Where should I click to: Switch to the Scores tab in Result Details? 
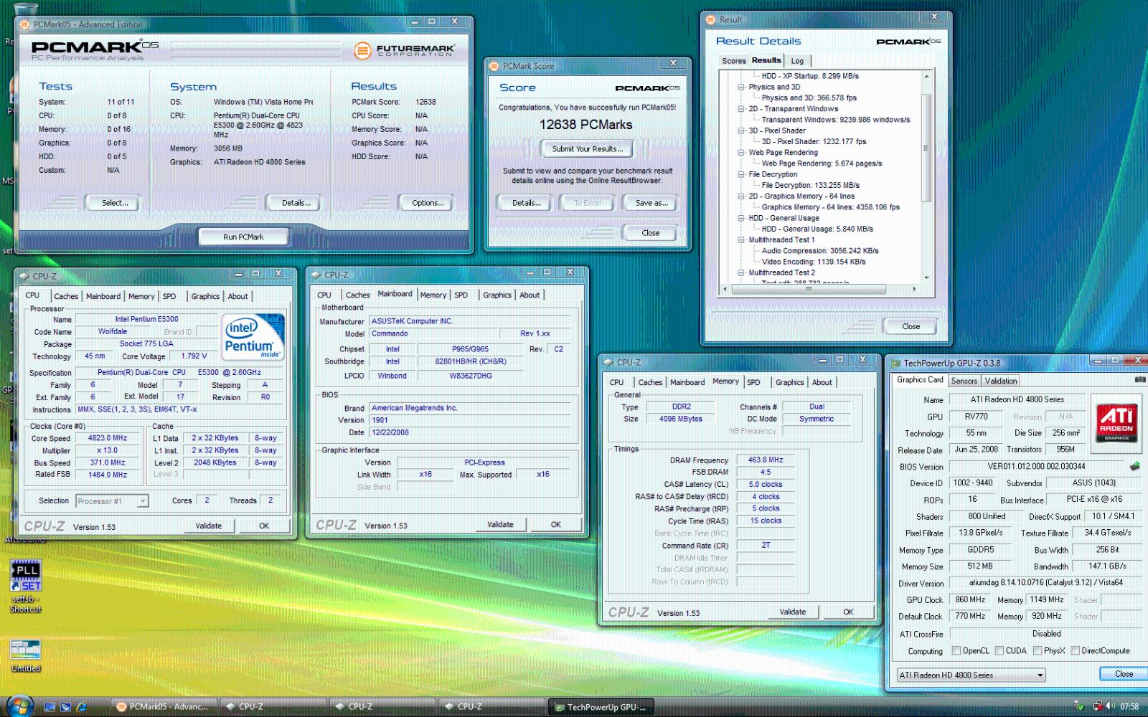click(x=733, y=61)
